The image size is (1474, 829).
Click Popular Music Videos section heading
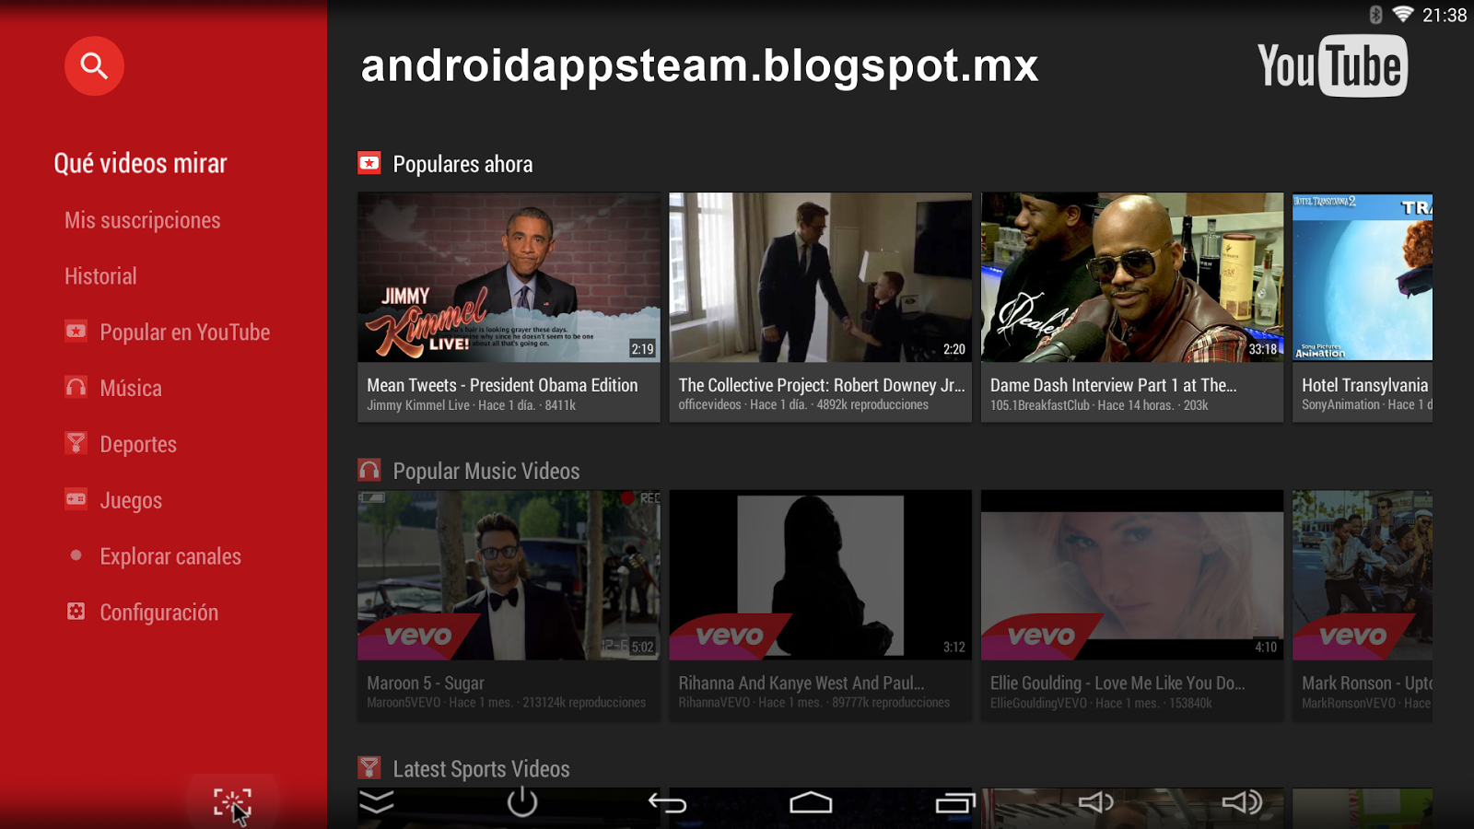(x=486, y=472)
